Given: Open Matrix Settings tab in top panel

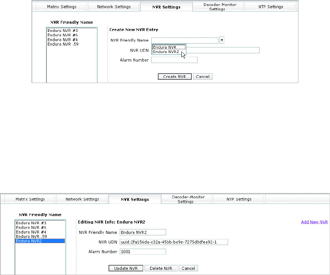Looking at the screenshot, I should (62, 7).
